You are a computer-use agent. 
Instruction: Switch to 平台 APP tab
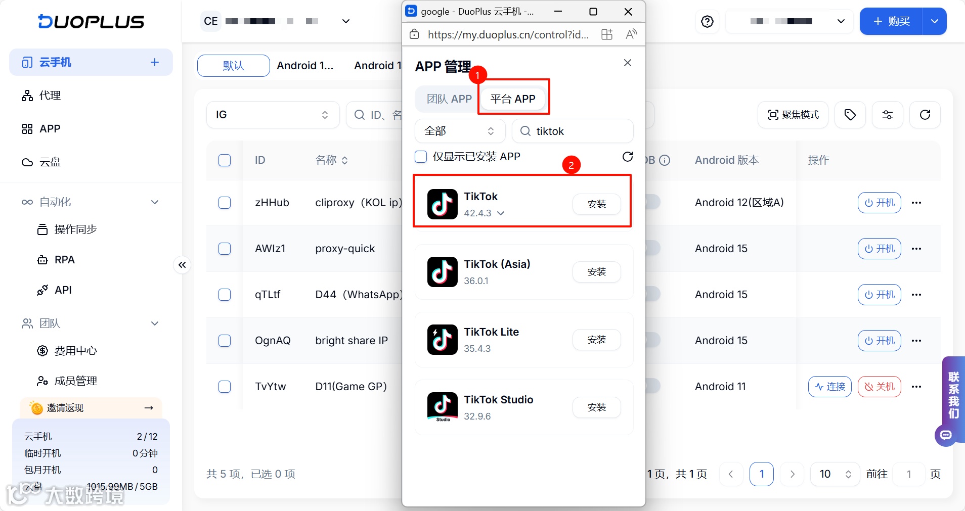(x=513, y=99)
